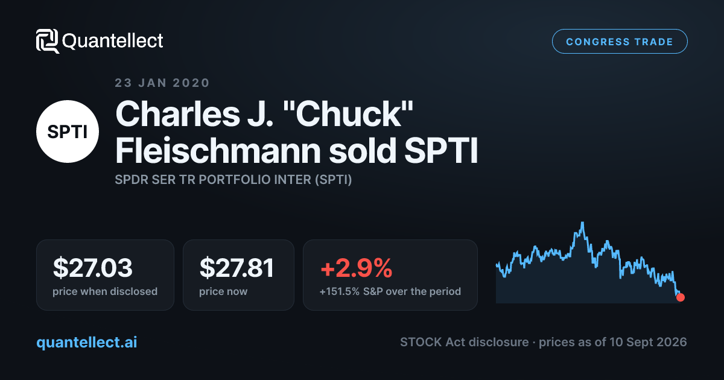724x380 pixels.
Task: Click the 23 JAN 2020 date label
Action: (x=162, y=83)
